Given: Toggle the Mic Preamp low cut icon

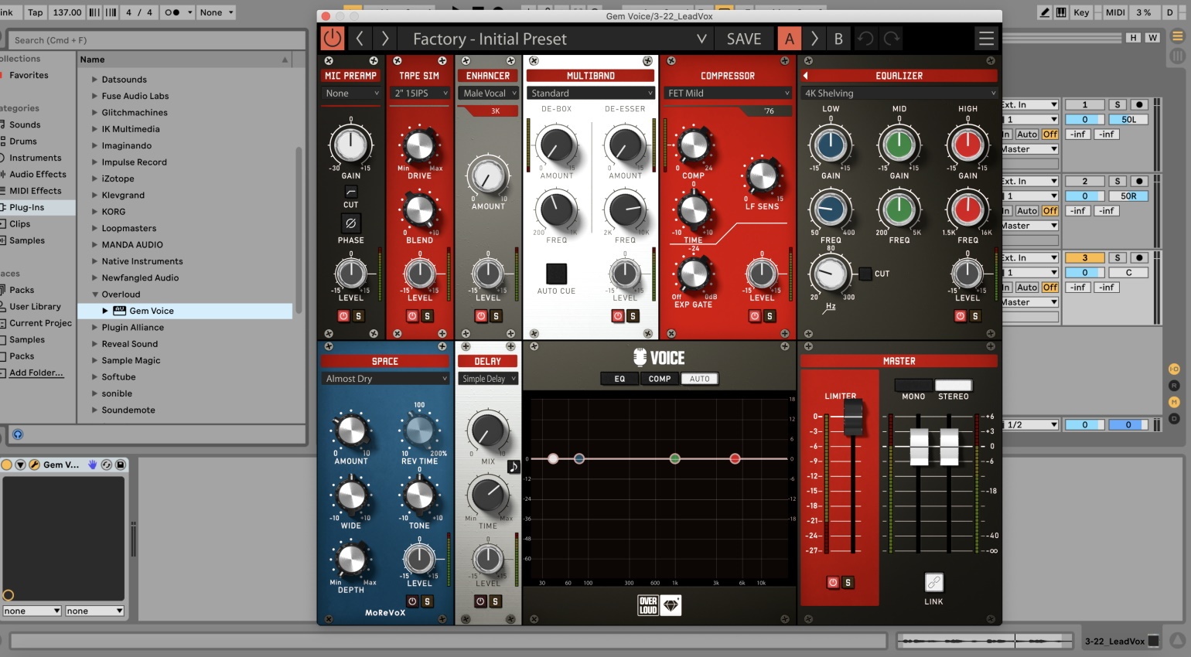Looking at the screenshot, I should pos(350,191).
